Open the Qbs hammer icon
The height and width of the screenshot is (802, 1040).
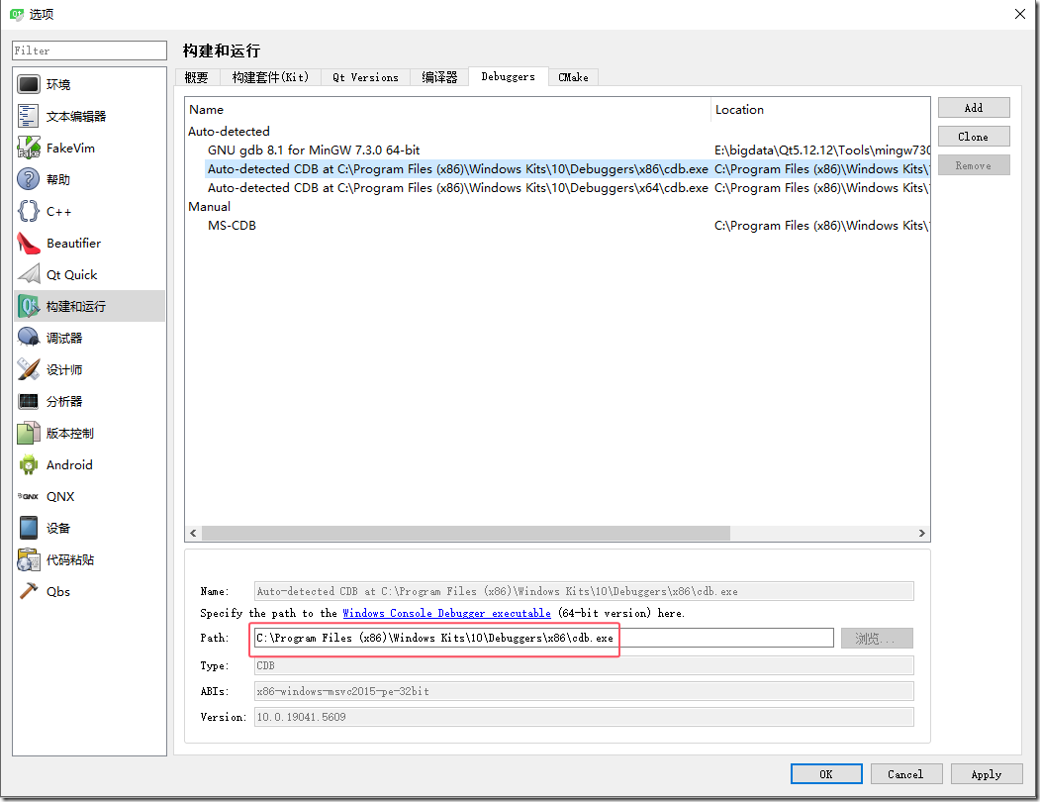(29, 591)
